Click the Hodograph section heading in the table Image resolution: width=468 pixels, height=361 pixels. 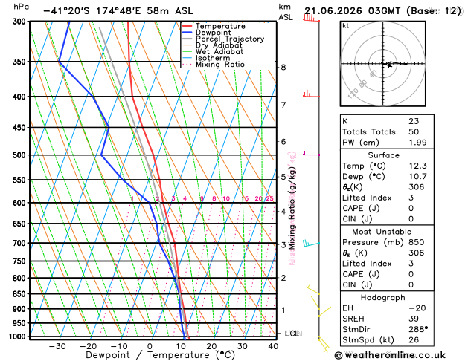[382, 298]
